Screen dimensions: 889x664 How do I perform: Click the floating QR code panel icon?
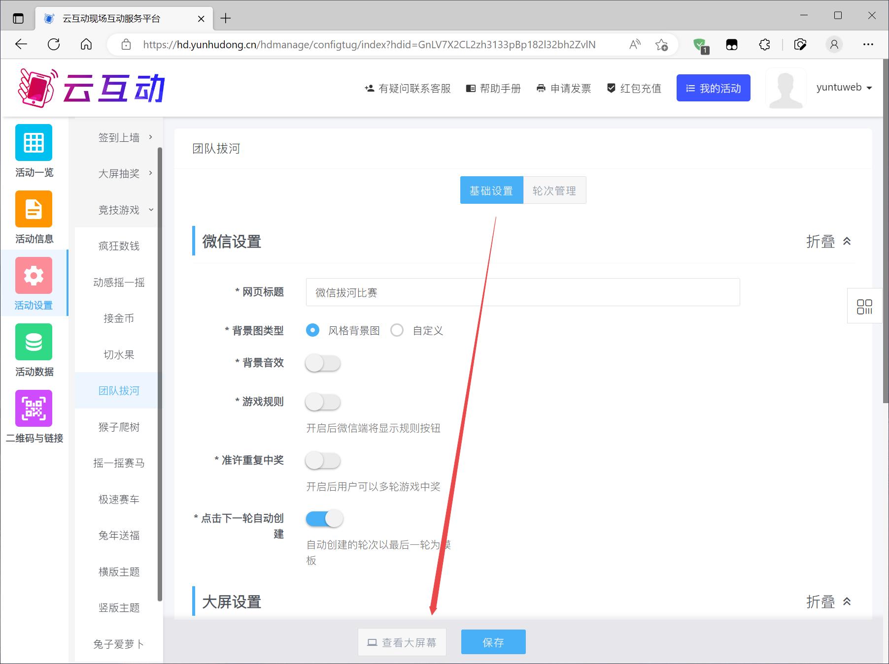pos(864,306)
